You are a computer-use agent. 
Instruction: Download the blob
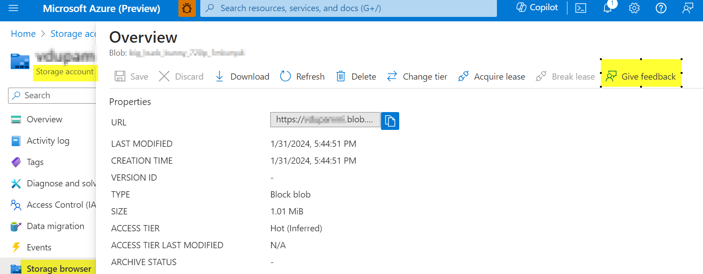pyautogui.click(x=242, y=77)
